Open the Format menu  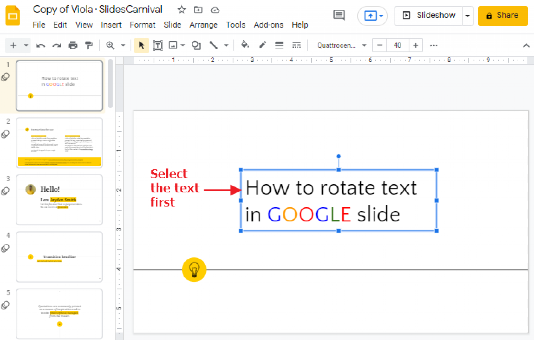pos(142,25)
